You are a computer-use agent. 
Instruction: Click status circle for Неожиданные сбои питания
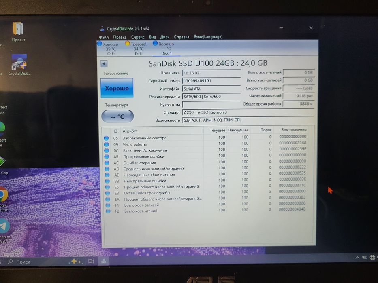tap(107, 175)
